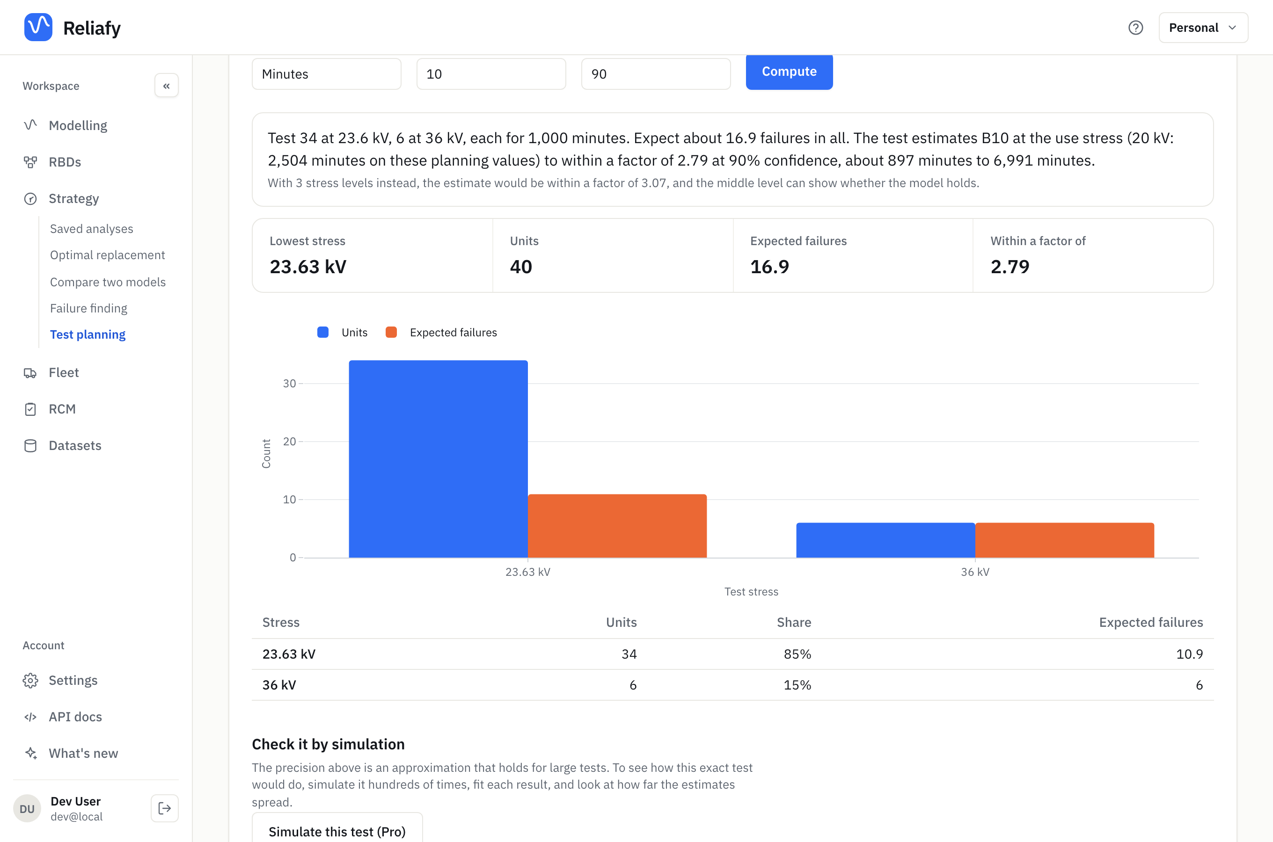Click the Reliafy logo icon
Screen dimensions: 1273x842
(x=38, y=27)
